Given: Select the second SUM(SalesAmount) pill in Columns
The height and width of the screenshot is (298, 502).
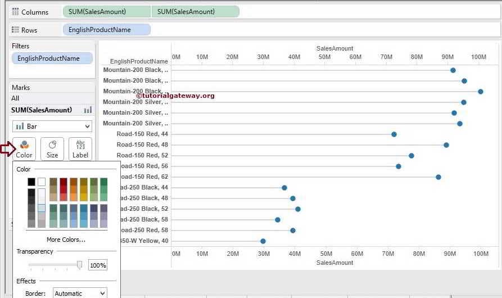Looking at the screenshot, I should [195, 12].
